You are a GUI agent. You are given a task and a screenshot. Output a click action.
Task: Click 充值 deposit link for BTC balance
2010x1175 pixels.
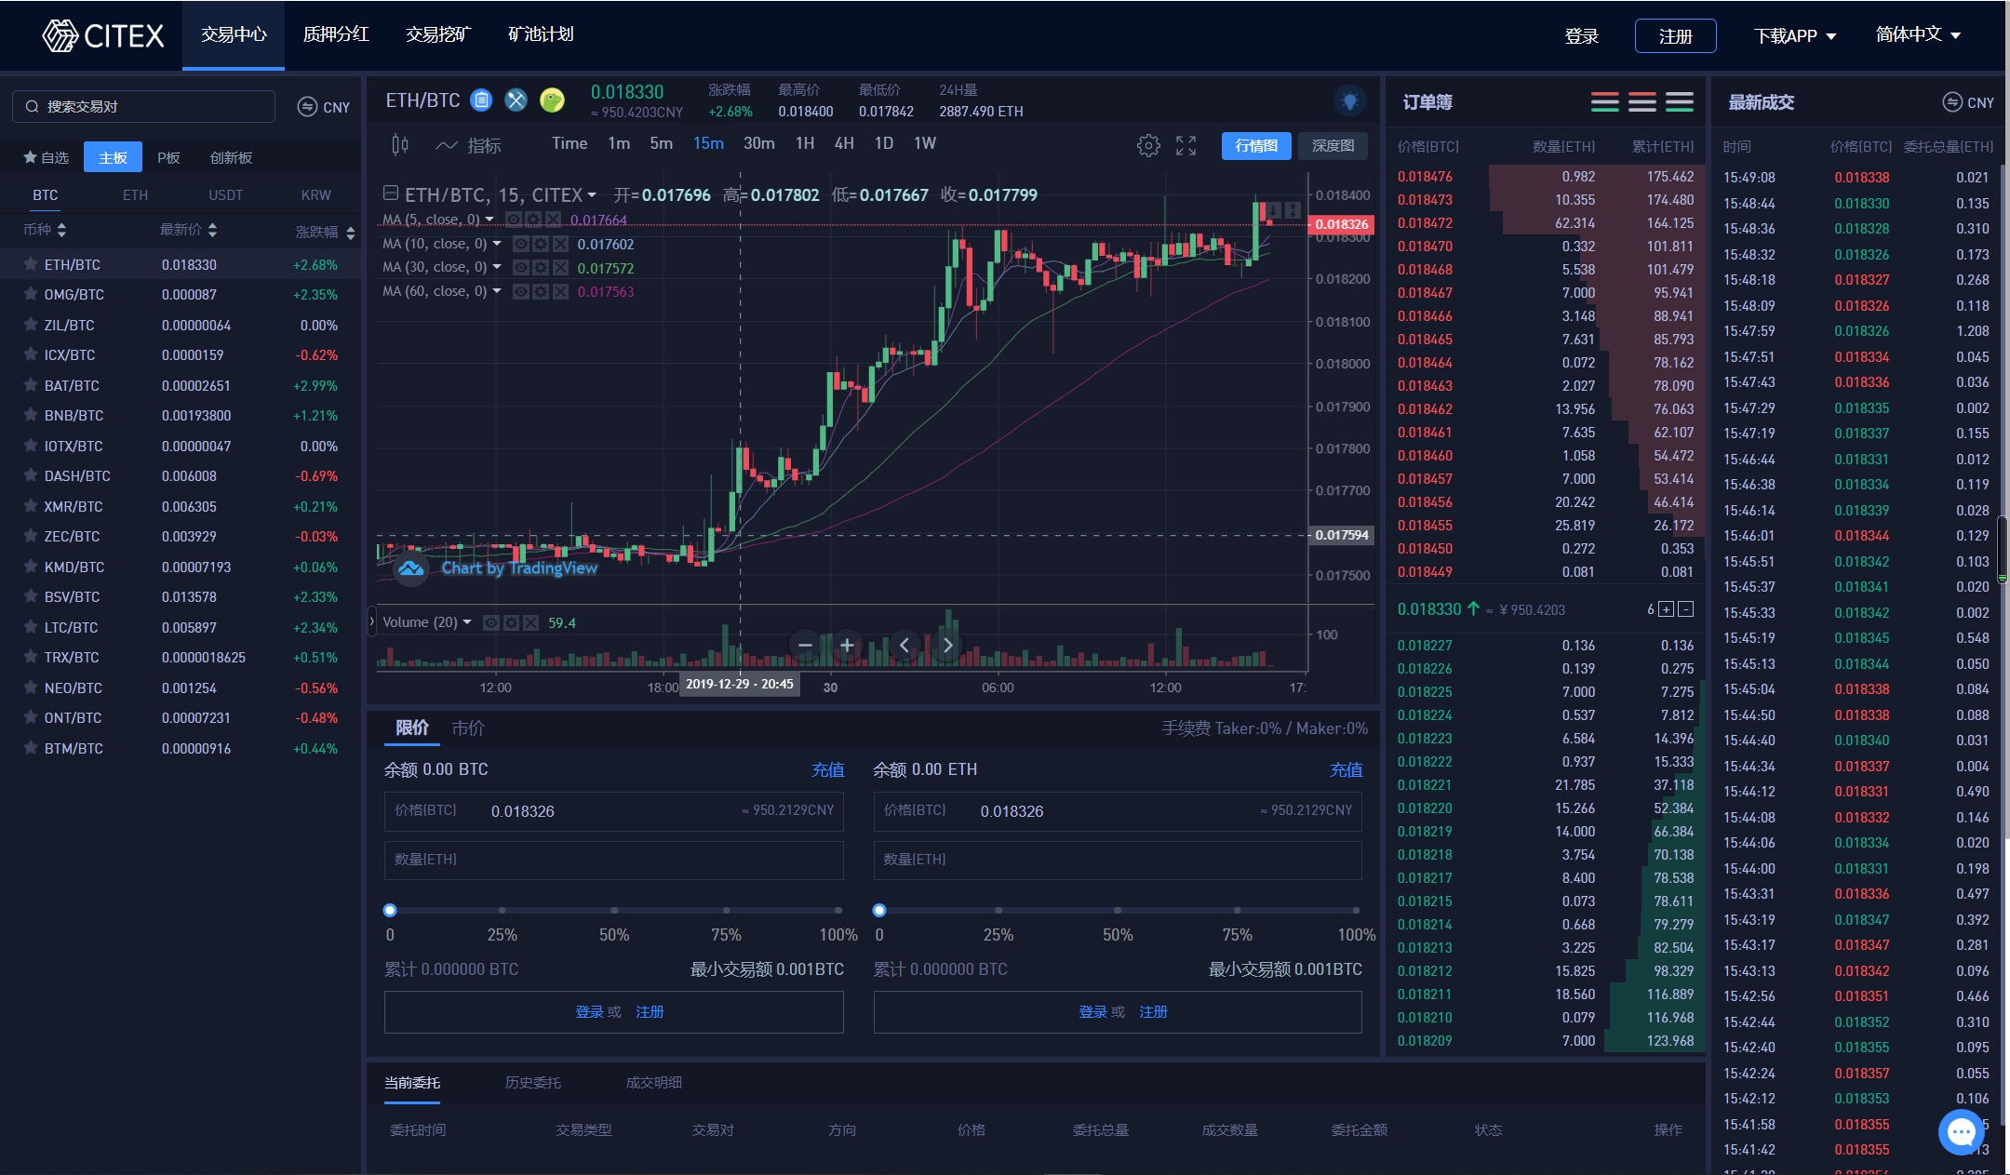pyautogui.click(x=827, y=769)
